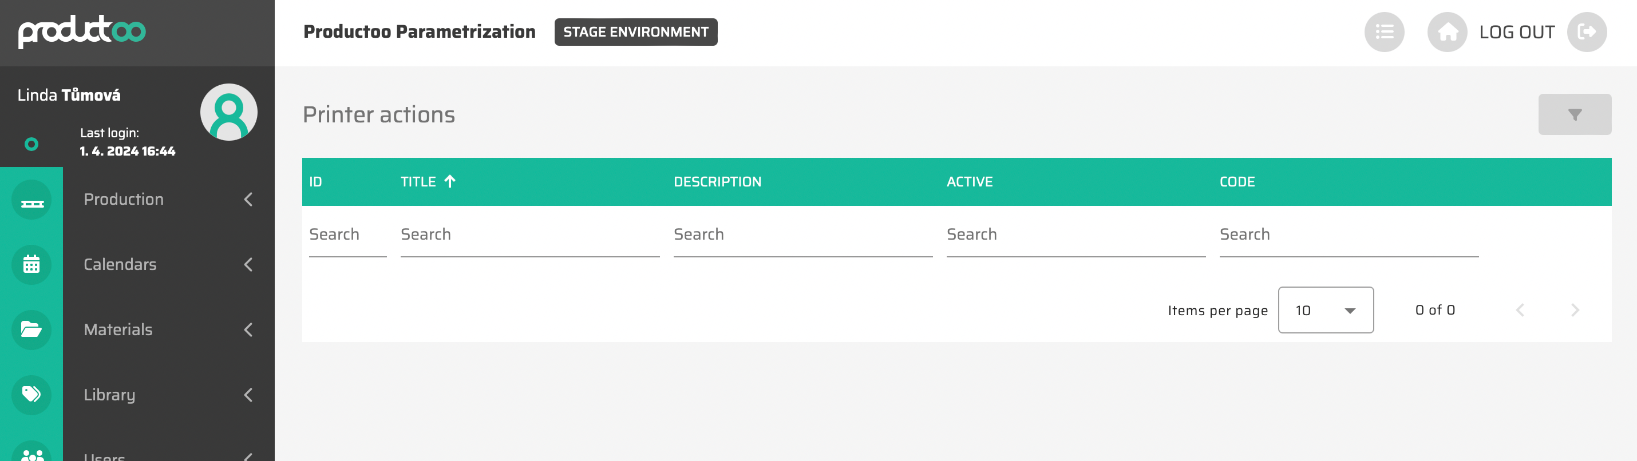Click the user avatar picture
The width and height of the screenshot is (1637, 461).
pyautogui.click(x=229, y=113)
